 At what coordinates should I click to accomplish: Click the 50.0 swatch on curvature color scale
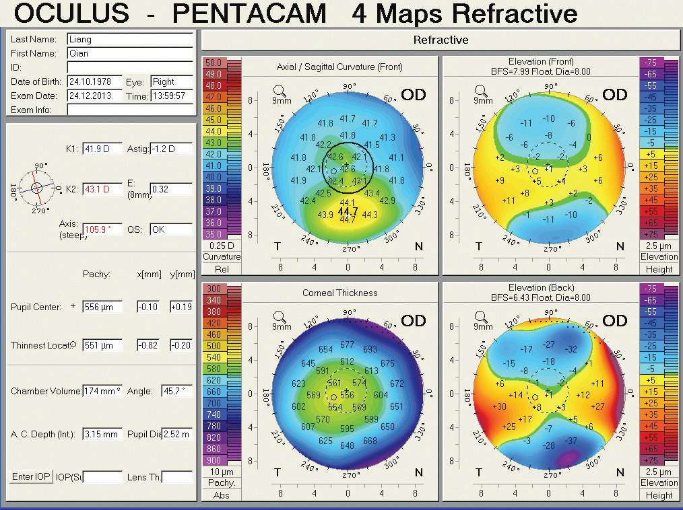[214, 63]
